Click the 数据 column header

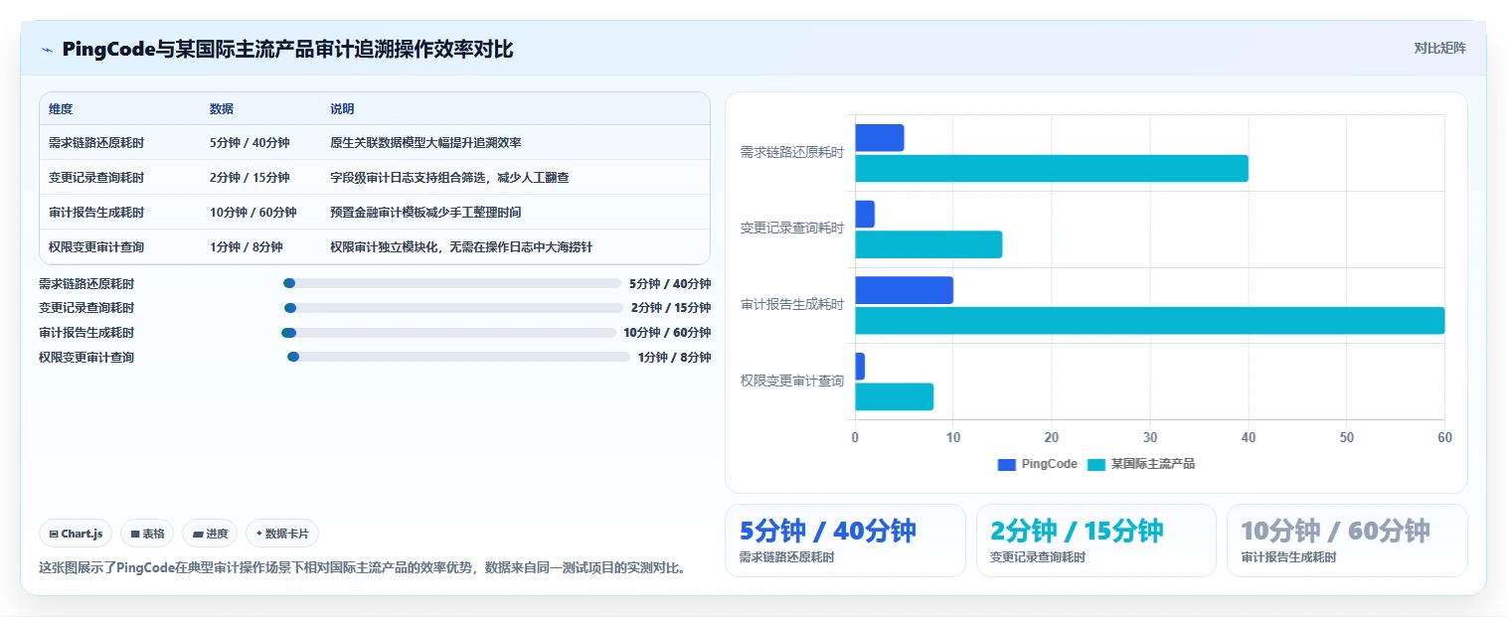pyautogui.click(x=222, y=109)
